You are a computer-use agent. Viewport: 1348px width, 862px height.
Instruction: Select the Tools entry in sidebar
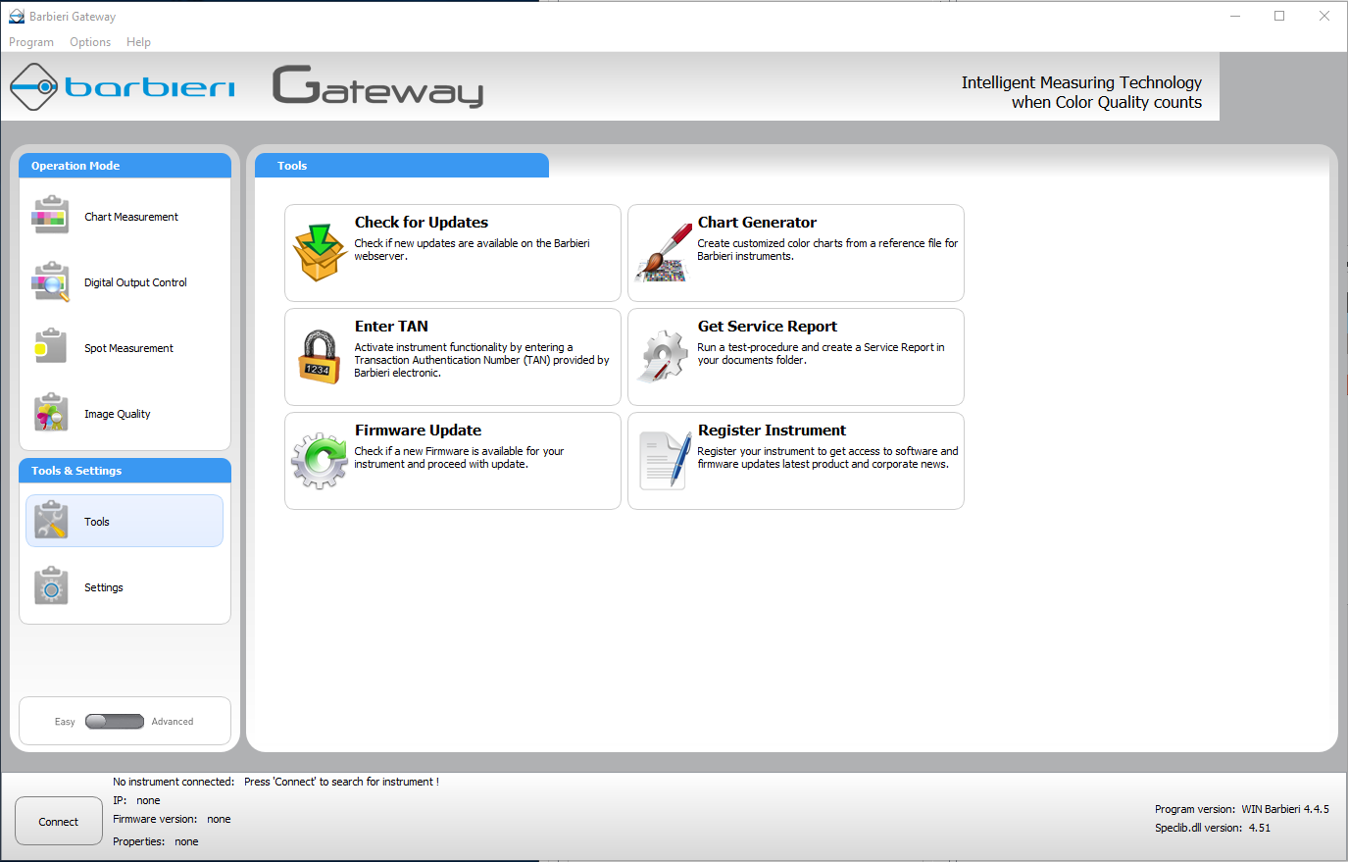coord(125,521)
